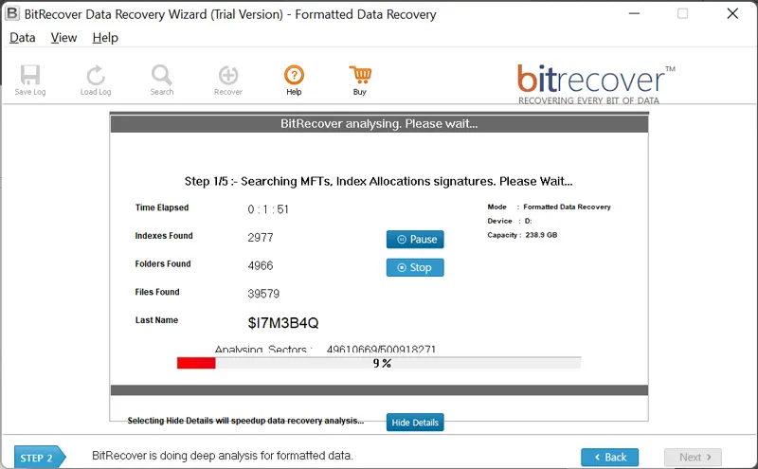The image size is (758, 469).
Task: Click the Folders Found label
Action: tap(163, 263)
